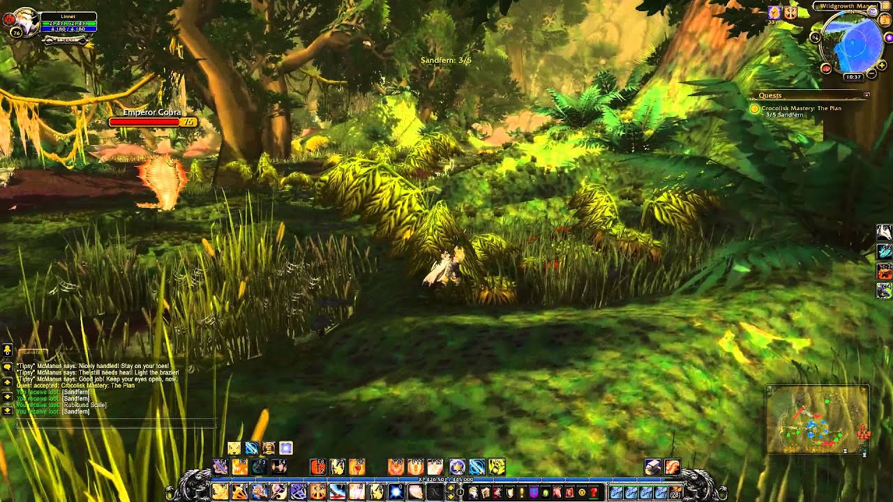Open the character info micro button
893x502 pixels.
coord(473,493)
